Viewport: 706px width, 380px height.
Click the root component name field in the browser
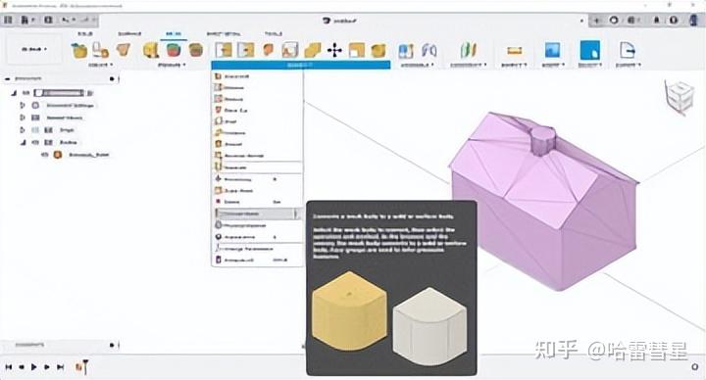tap(60, 93)
